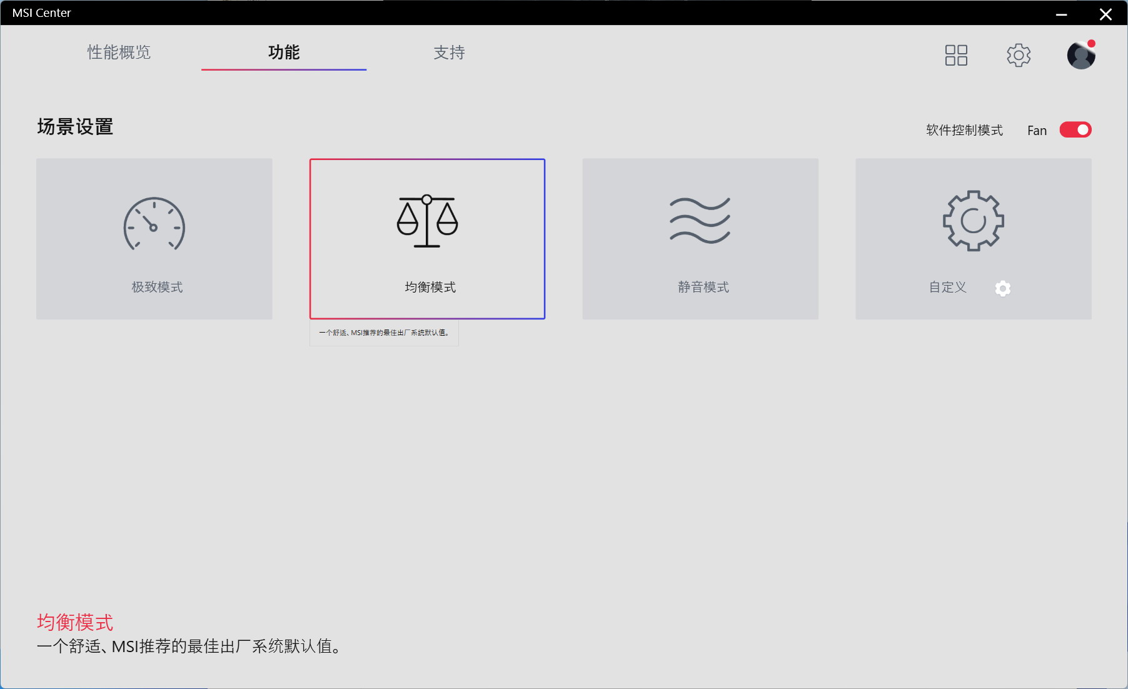This screenshot has width=1128, height=689.
Task: Open MSI Center settings gear
Action: pos(1019,55)
